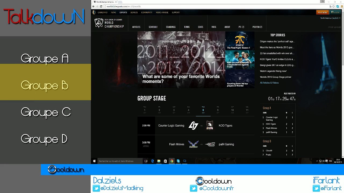This screenshot has width=344, height=193.
Task: Click Flash Wolves in Group A standings
Action: tap(271, 128)
